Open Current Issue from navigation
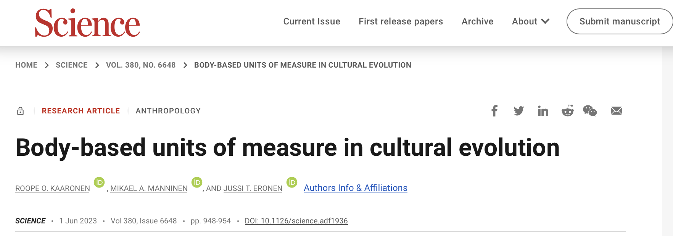This screenshot has height=236, width=673. click(x=312, y=21)
